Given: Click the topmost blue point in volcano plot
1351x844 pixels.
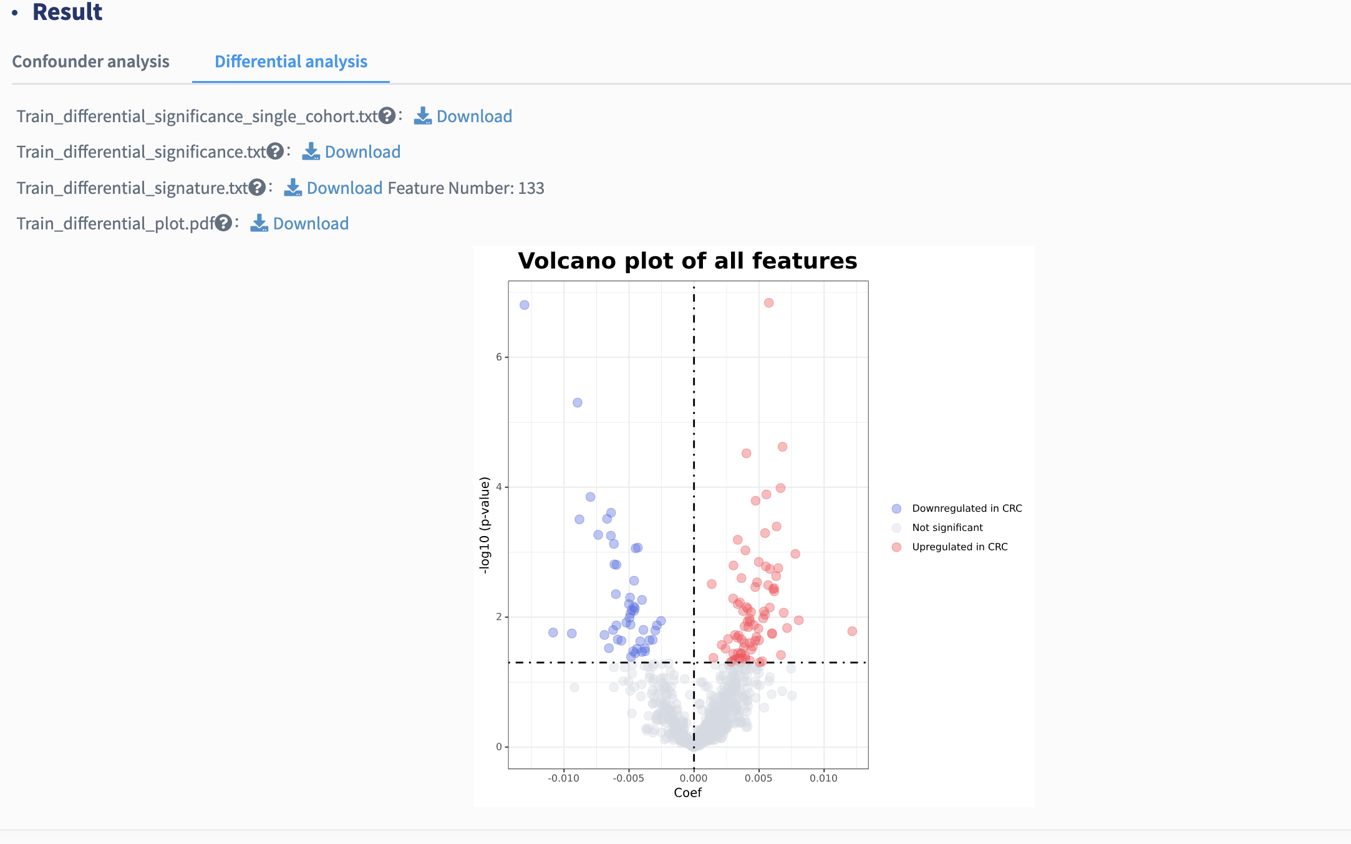Looking at the screenshot, I should click(x=525, y=305).
